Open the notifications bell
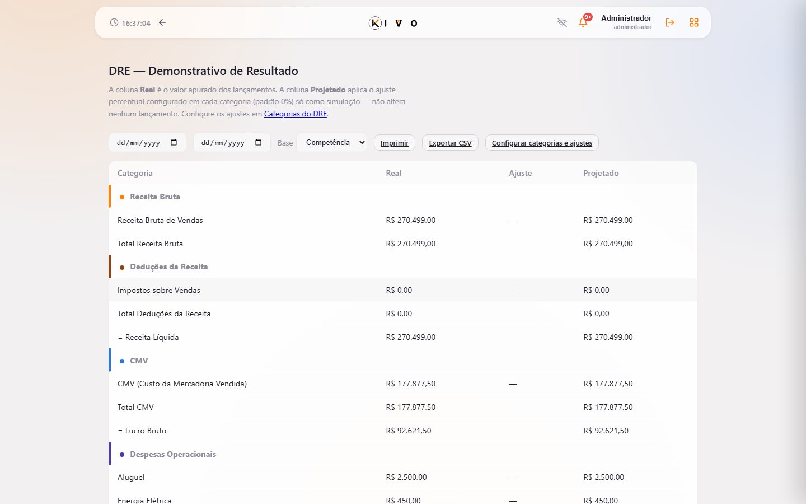Viewport: 806px width, 504px height. coord(583,23)
